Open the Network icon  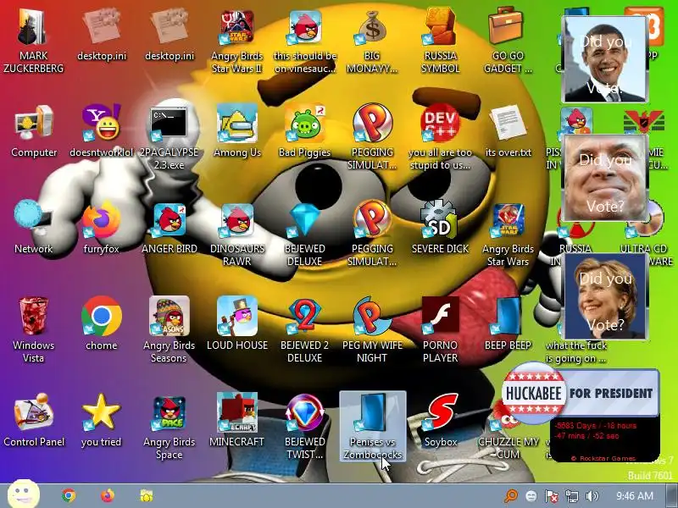[x=34, y=228]
